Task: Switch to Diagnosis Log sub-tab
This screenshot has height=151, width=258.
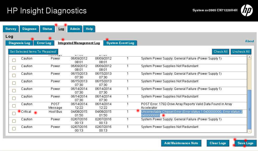Action: coord(19,43)
